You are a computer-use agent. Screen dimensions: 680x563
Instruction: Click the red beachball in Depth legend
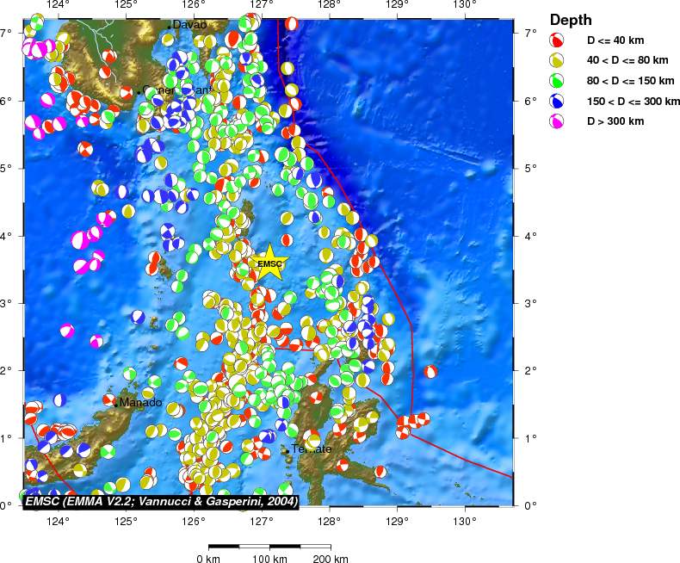pyautogui.click(x=556, y=40)
